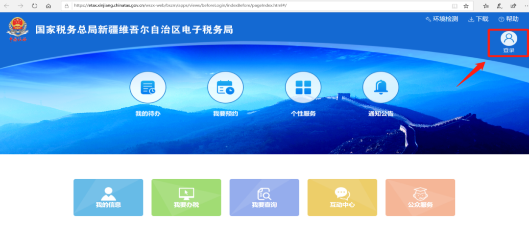Open 通知公告 bell icon
This screenshot has width=529, height=239.
click(x=381, y=87)
